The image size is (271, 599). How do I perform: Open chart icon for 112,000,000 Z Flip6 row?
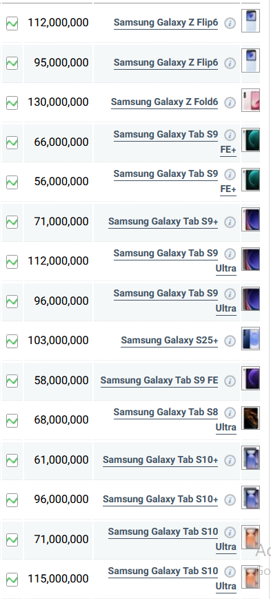[12, 23]
